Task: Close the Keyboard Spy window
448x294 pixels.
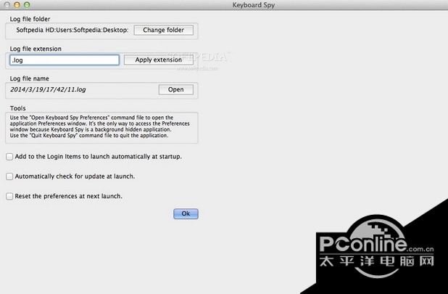Action: coord(7,4)
